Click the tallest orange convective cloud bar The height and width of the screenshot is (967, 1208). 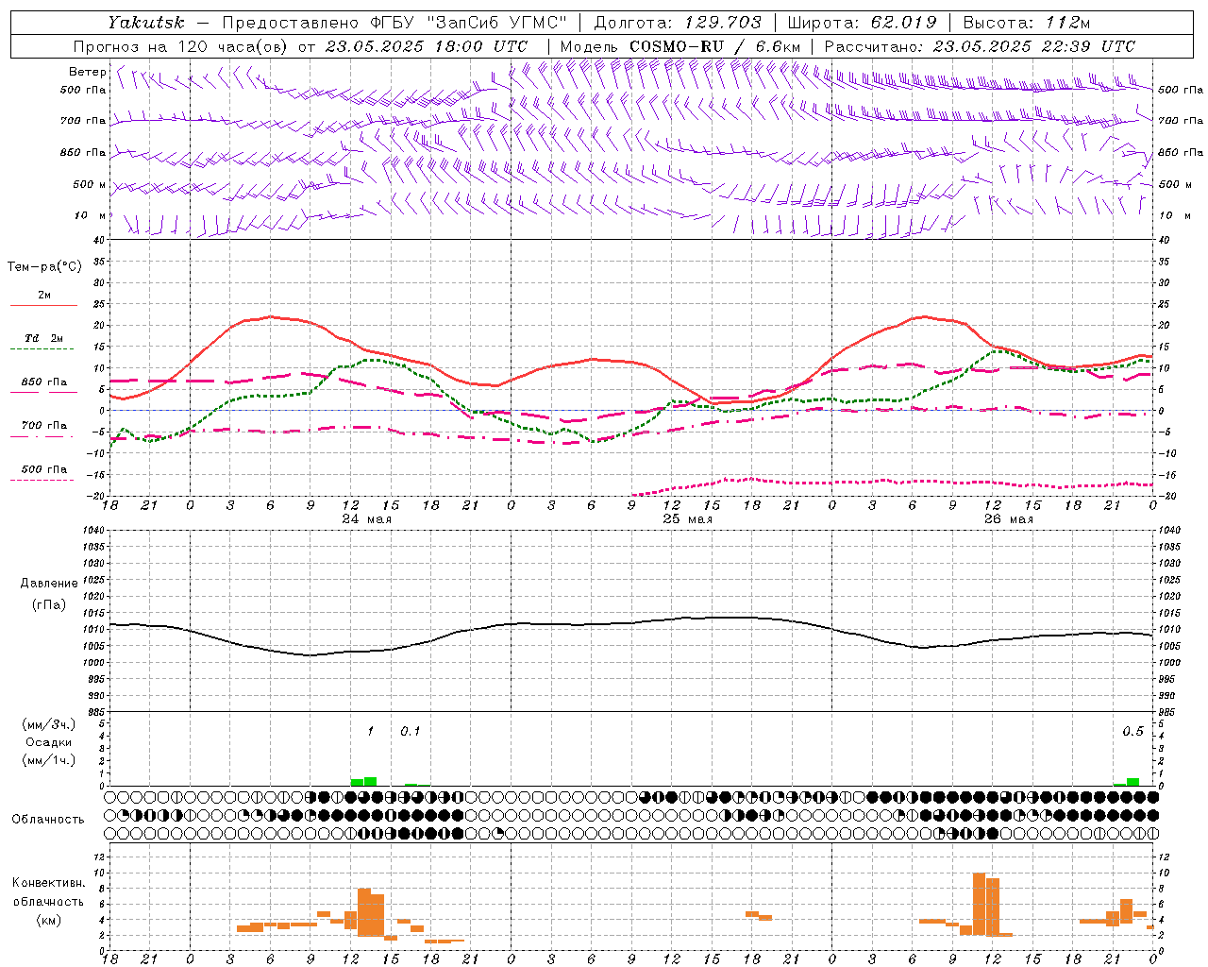click(x=980, y=904)
